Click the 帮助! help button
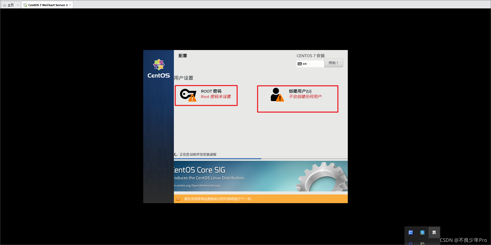The height and width of the screenshot is (245, 491). tap(333, 63)
